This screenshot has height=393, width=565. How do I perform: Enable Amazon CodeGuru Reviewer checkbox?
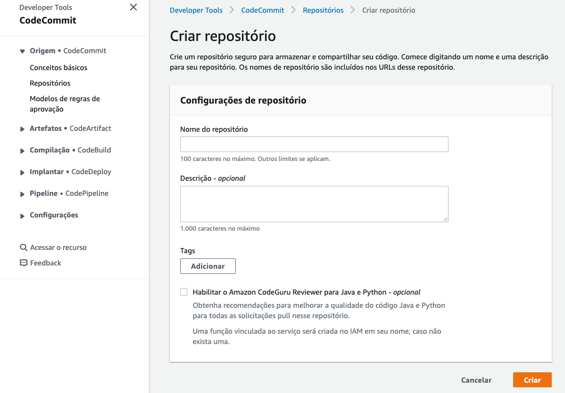tap(184, 292)
